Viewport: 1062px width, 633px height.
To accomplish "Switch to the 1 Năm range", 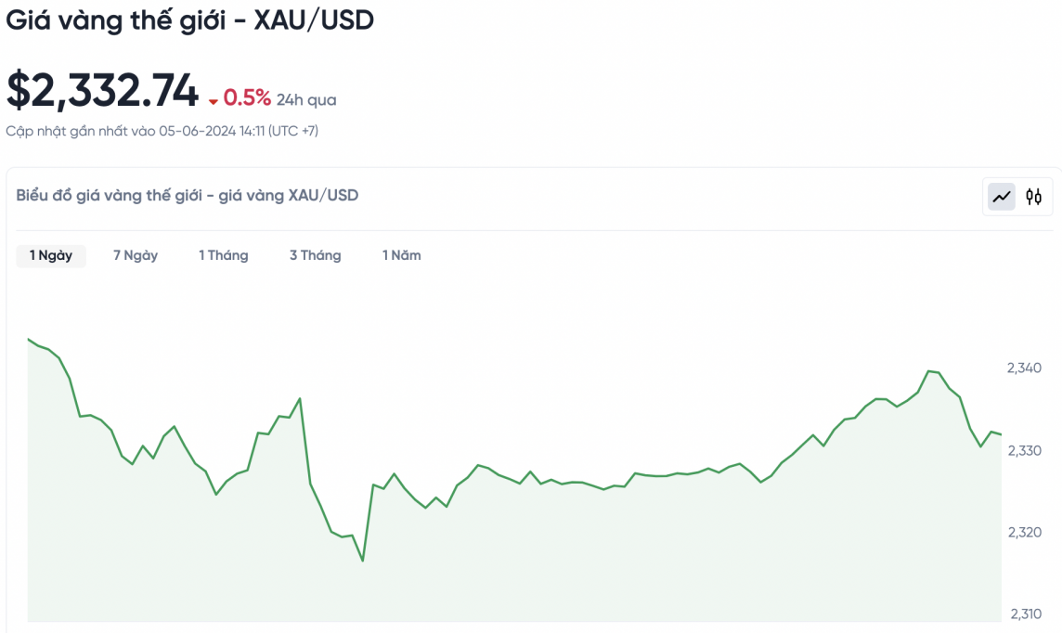I will pyautogui.click(x=402, y=255).
